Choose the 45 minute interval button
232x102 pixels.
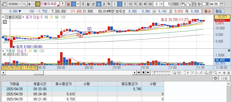tap(145, 4)
